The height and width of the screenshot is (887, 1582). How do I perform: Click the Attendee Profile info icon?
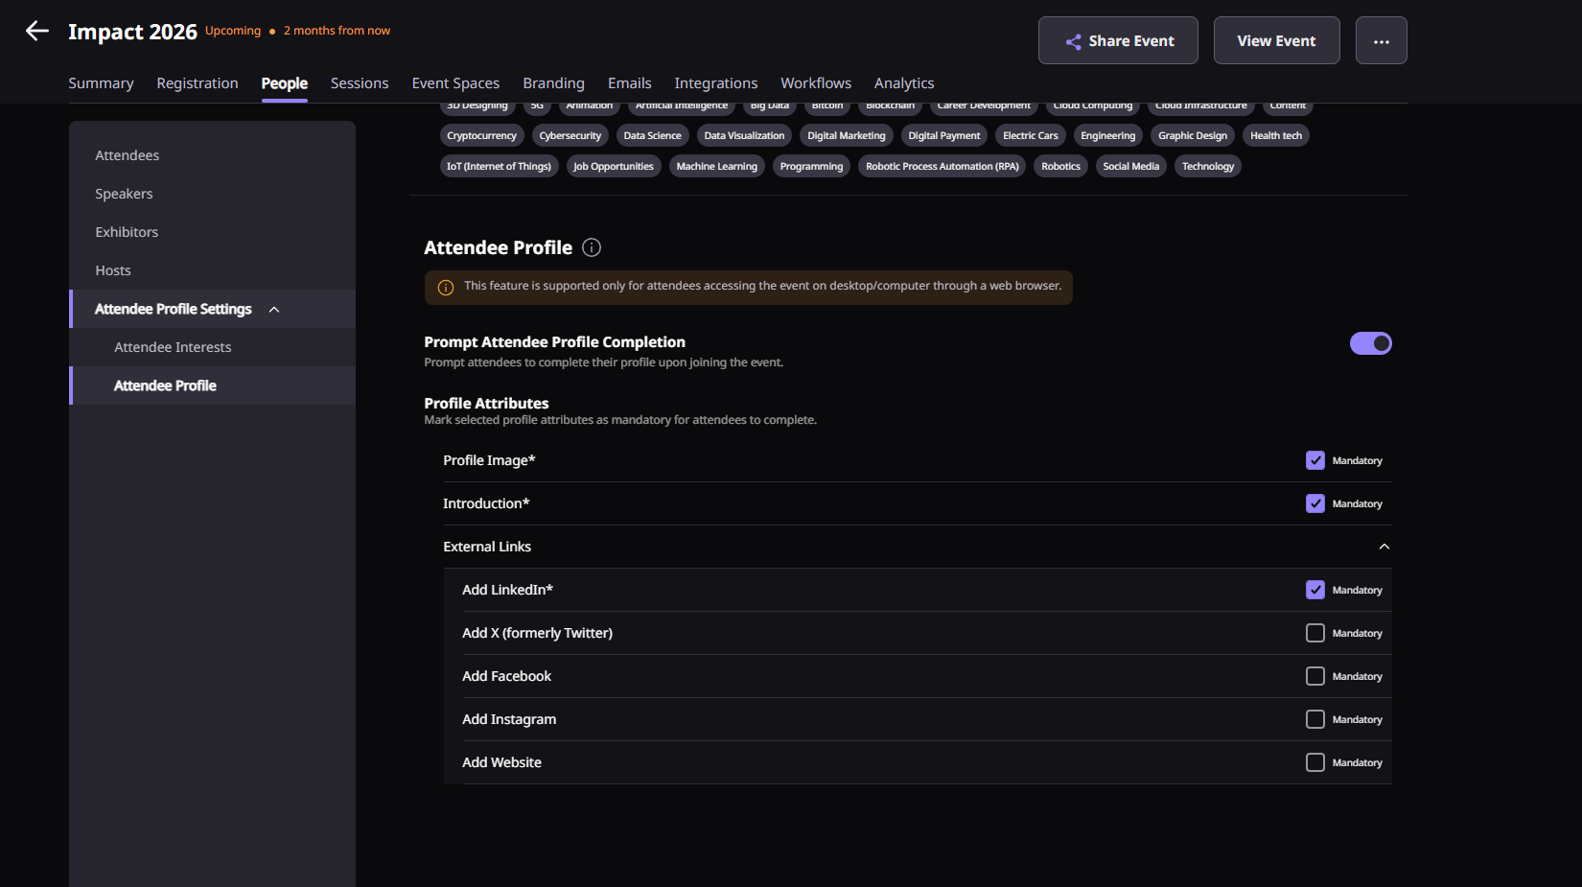(x=592, y=247)
